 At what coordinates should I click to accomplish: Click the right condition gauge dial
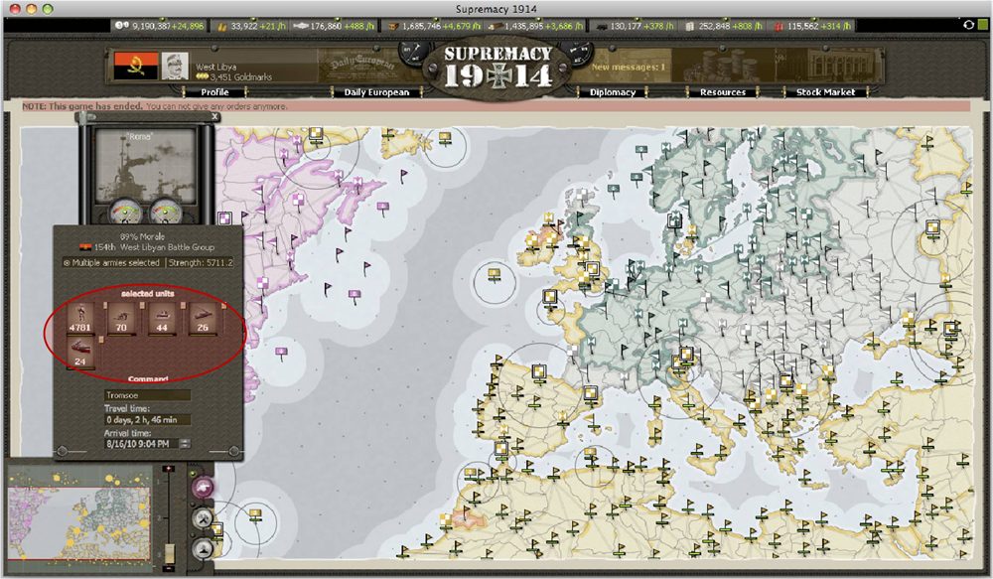165,213
